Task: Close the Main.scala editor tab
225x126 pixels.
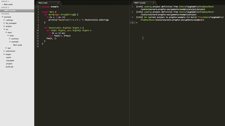Action: tap(58, 3)
